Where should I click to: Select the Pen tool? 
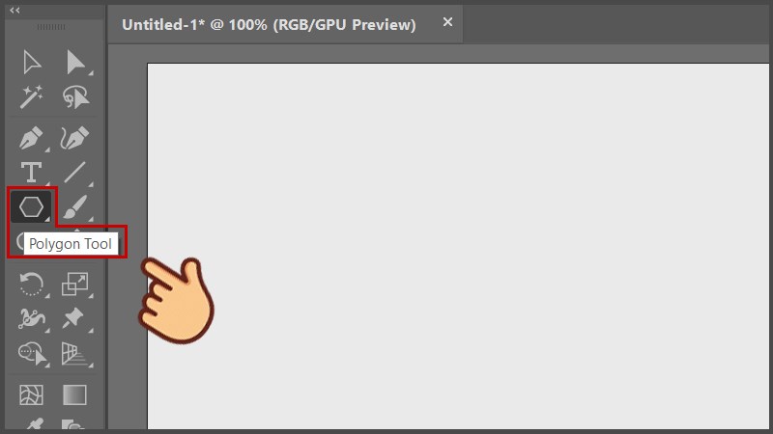31,138
